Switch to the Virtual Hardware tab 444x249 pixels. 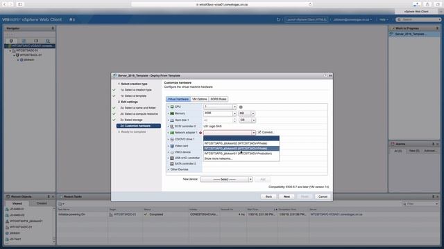(x=178, y=99)
